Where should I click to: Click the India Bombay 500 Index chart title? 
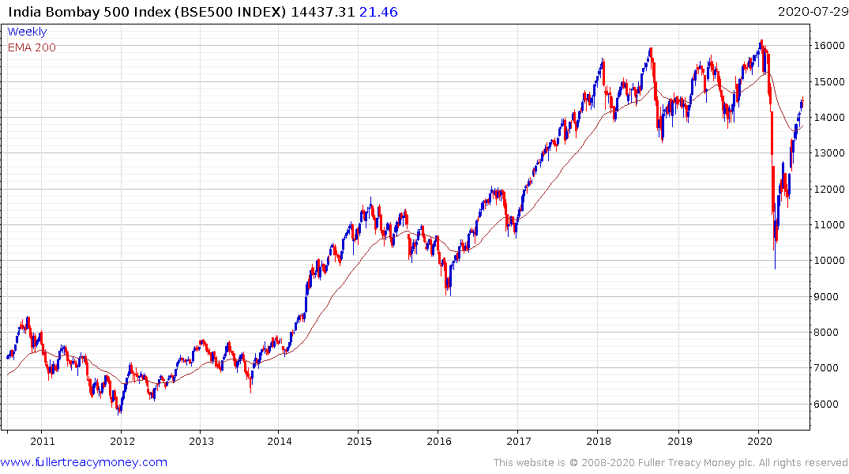[147, 12]
